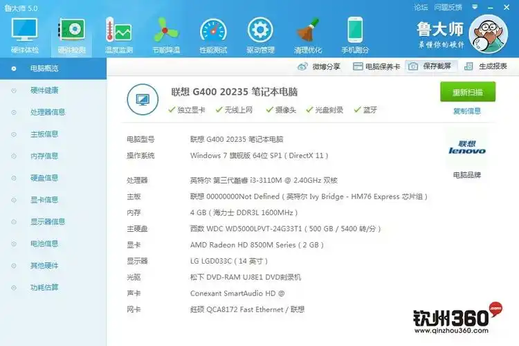Select 电脑概览 in the sidebar

53,69
